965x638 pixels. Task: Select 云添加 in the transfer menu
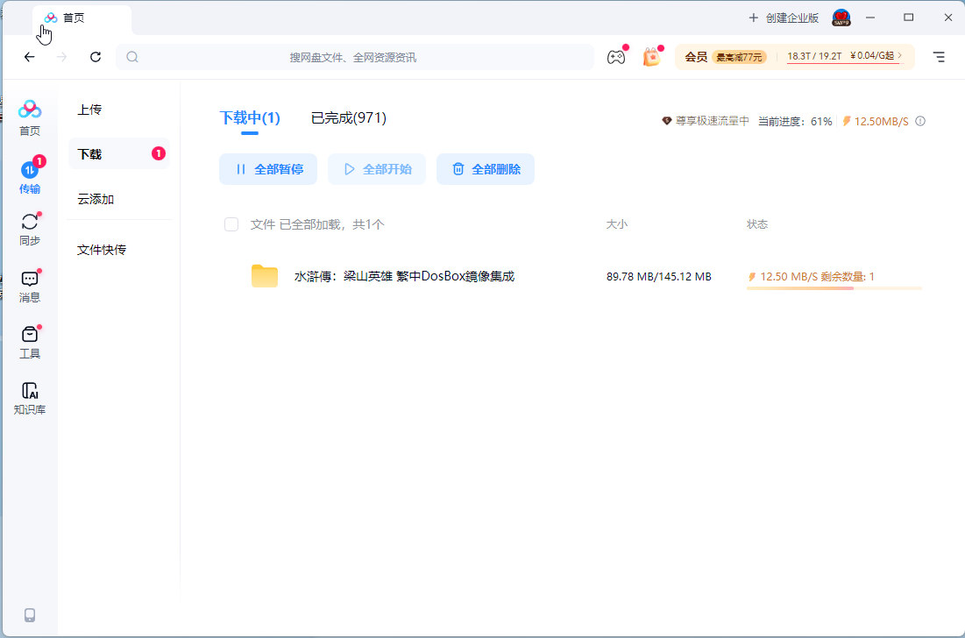96,199
